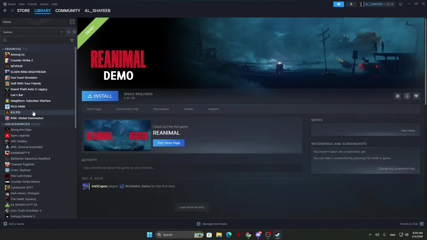Open the Guides link

tap(188, 109)
